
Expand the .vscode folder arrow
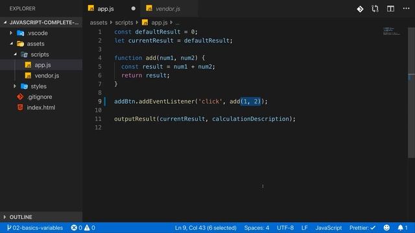11,33
